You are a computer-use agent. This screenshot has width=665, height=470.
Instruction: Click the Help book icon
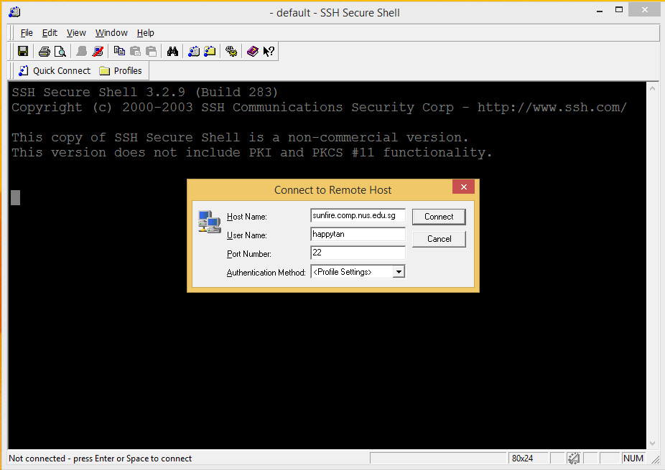(x=252, y=51)
